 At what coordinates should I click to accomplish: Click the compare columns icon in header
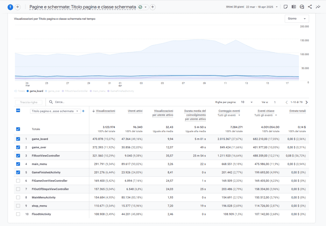pyautogui.click(x=294, y=7)
